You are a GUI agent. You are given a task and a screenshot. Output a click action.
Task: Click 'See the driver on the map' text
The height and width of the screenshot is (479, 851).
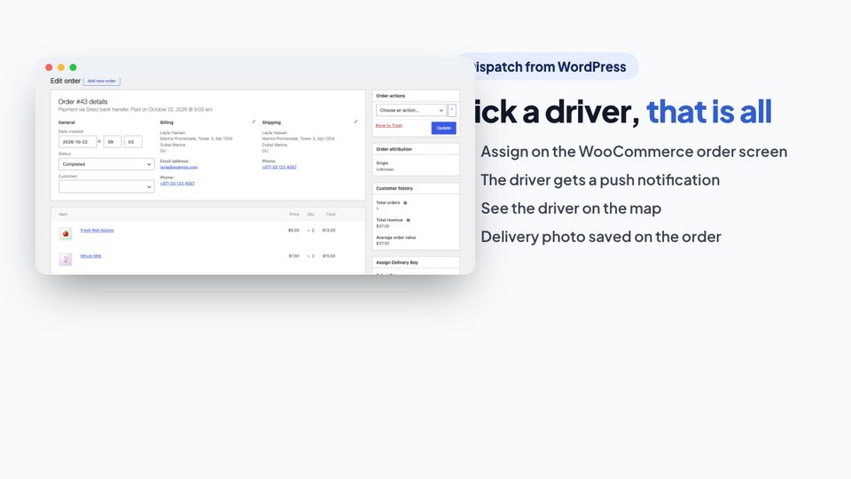(x=571, y=208)
